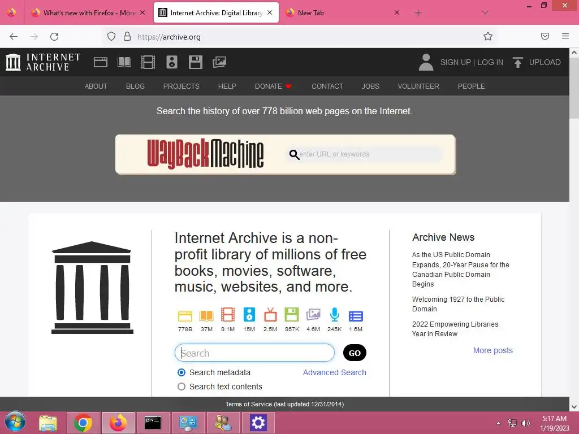Open the More posts link
Viewport: 579px width, 434px height.
click(x=493, y=350)
